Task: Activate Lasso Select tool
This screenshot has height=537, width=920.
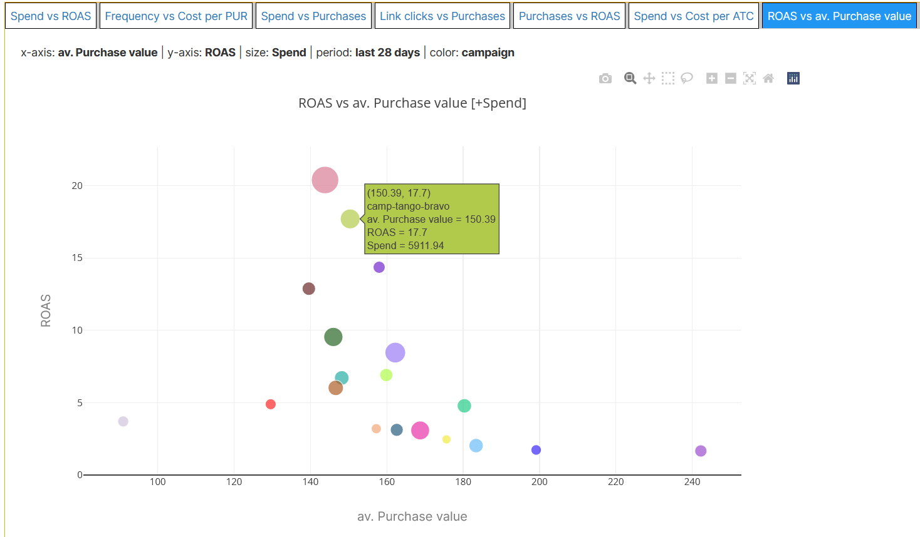Action: (687, 78)
